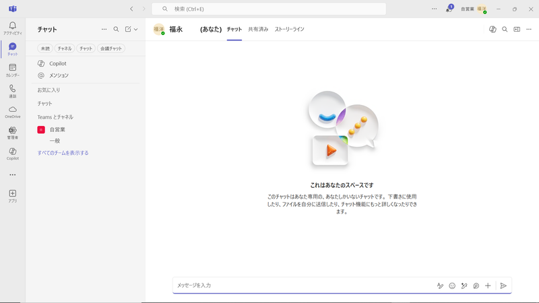Filter chats by チャネル pill

[65, 48]
